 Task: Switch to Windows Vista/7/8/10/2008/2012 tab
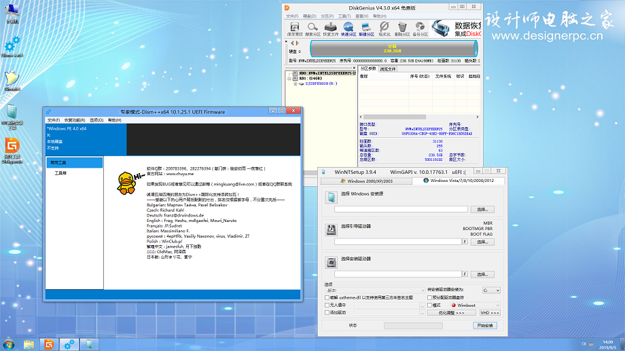(x=459, y=181)
